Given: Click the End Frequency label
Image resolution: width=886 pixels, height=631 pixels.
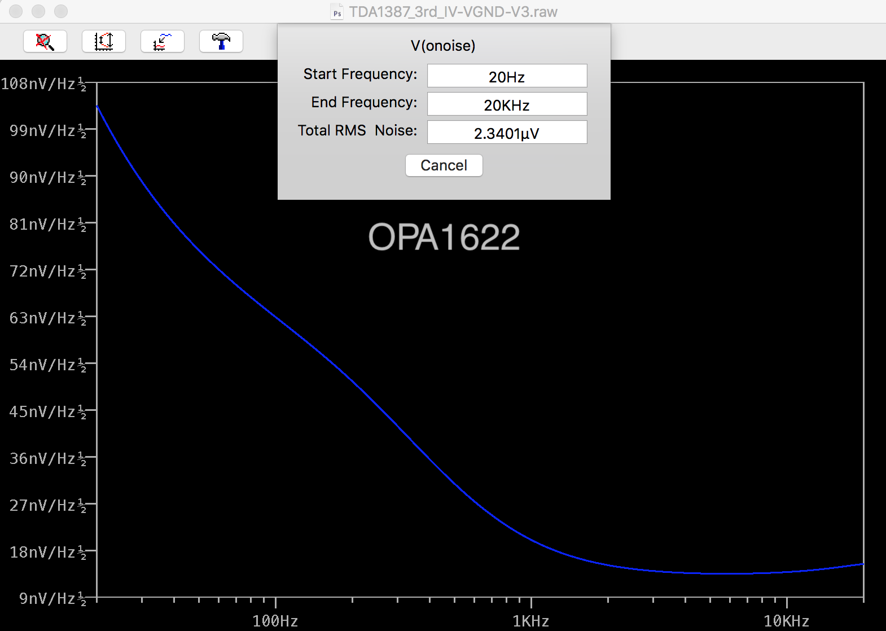Looking at the screenshot, I should (364, 102).
